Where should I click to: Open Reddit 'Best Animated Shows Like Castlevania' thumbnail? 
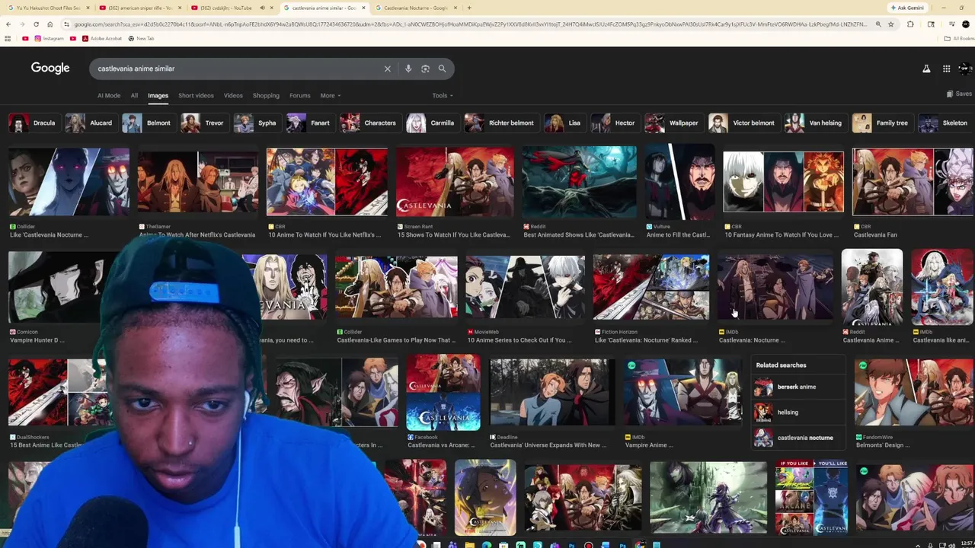(x=579, y=182)
